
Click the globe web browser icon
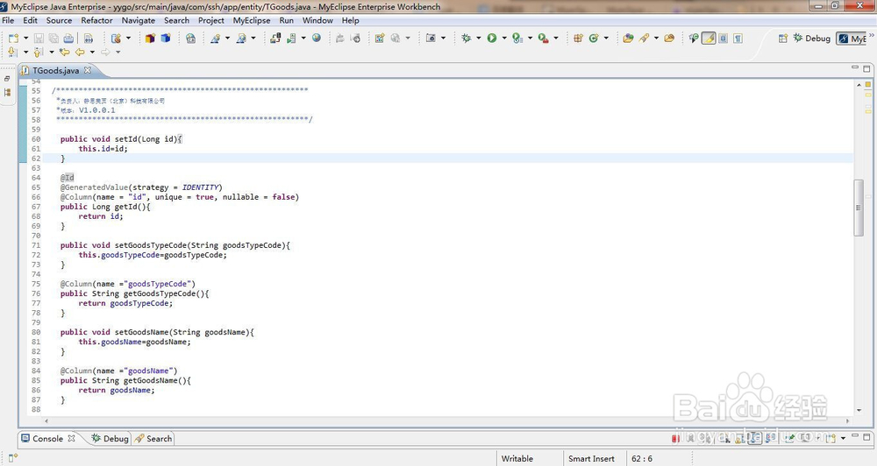tap(317, 38)
